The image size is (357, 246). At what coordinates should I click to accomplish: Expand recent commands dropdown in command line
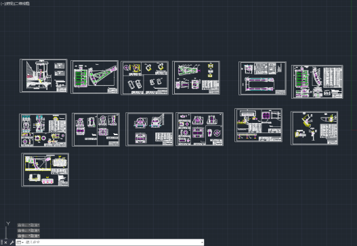(20, 243)
